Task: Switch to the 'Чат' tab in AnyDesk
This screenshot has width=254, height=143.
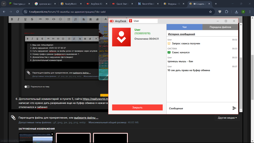Action: [184, 27]
